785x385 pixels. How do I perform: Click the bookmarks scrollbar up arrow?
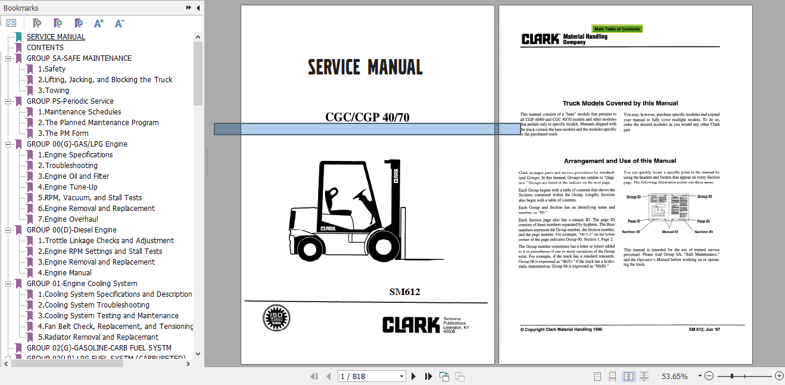pos(198,36)
